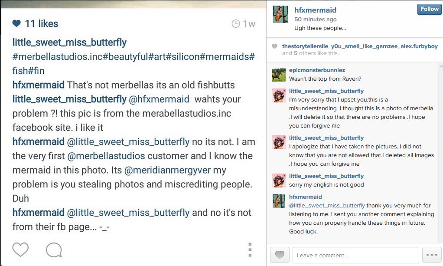Open the epicmonsterbunniez username link
Viewport: 443px width, 266px height.
click(317, 70)
